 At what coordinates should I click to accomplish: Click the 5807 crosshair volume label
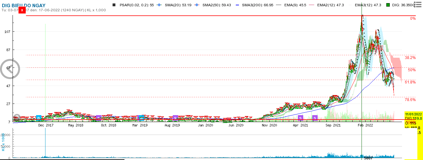pos(368,158)
